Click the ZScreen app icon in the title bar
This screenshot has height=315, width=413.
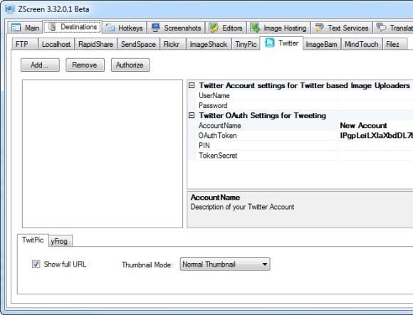pos(10,9)
